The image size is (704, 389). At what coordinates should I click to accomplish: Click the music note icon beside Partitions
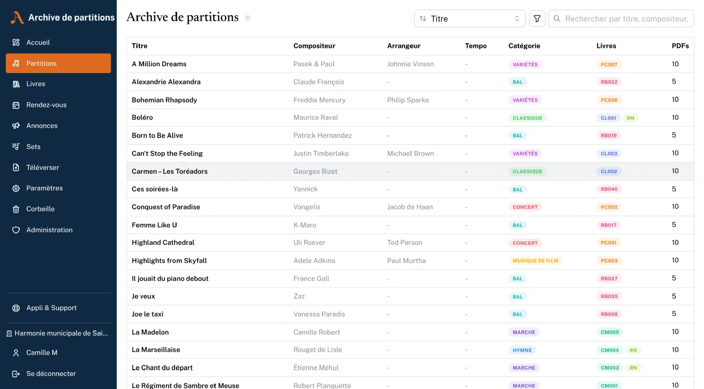(16, 63)
